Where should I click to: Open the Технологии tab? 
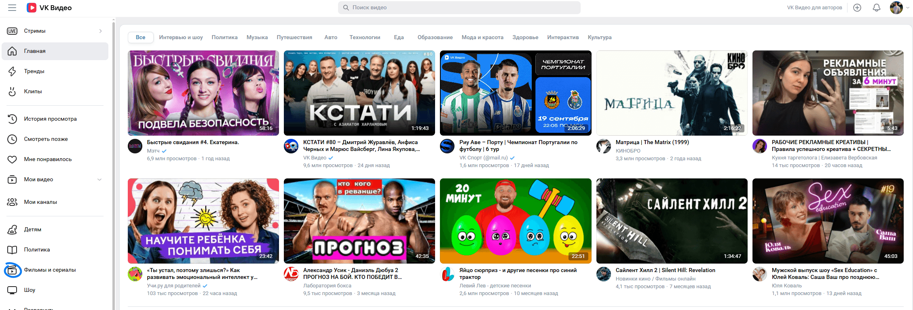(365, 38)
